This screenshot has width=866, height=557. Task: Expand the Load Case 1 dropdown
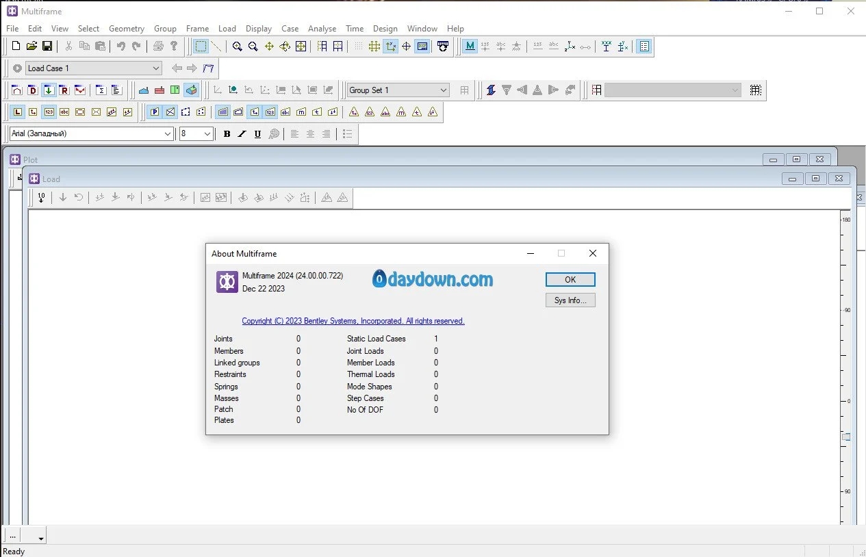click(x=156, y=68)
